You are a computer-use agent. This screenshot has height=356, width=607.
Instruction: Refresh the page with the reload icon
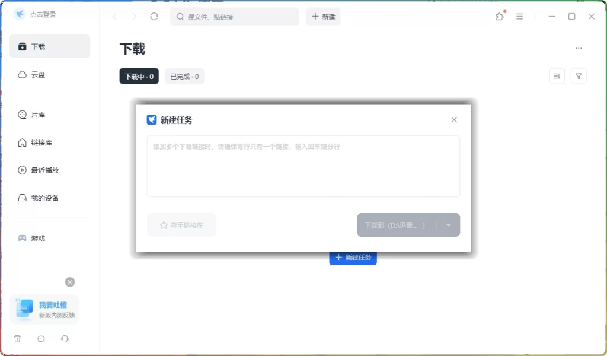tap(154, 16)
